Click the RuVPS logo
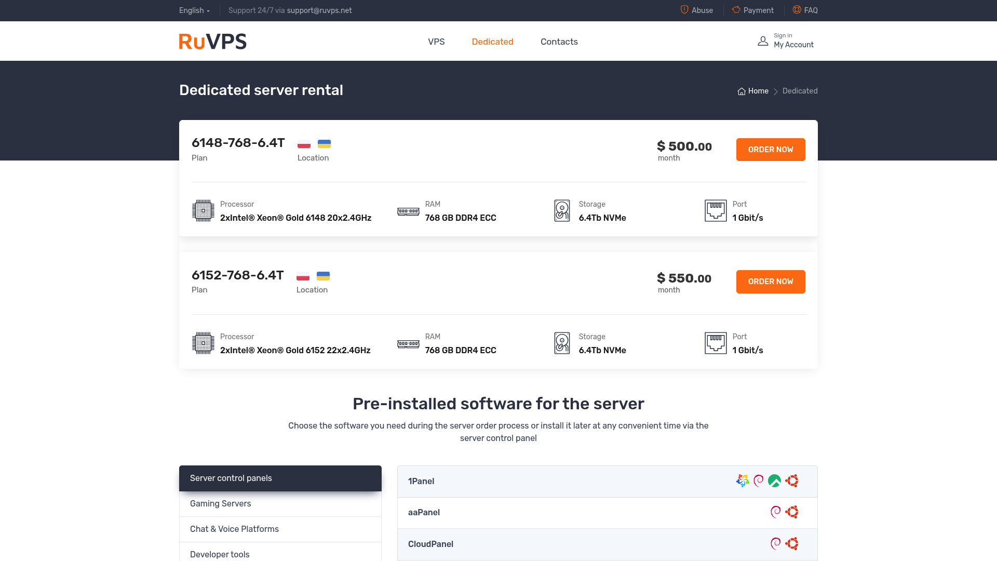The image size is (997, 561). (x=212, y=42)
